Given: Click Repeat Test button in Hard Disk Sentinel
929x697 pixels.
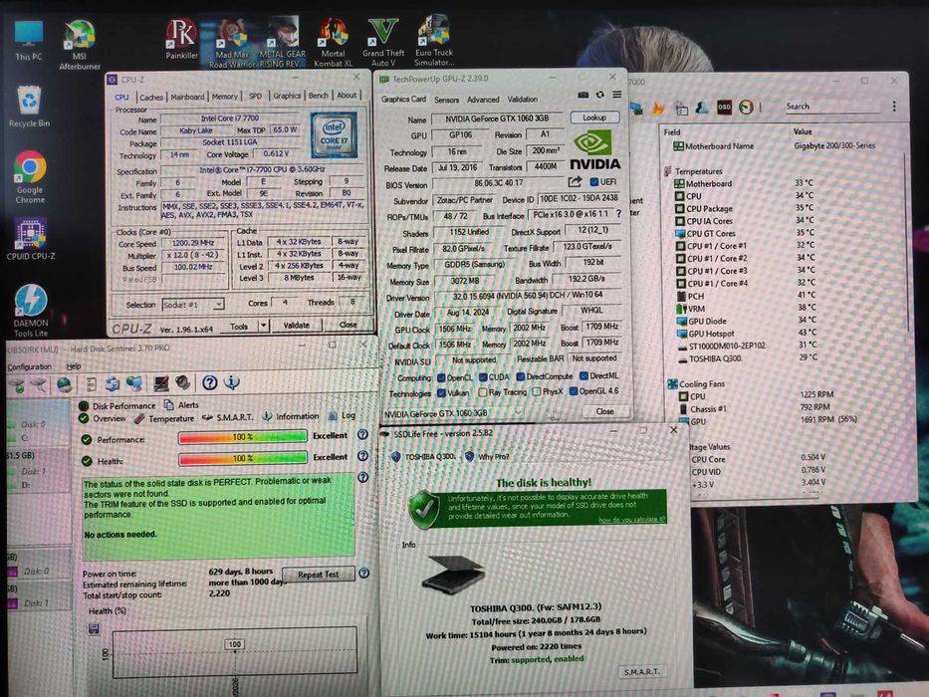Looking at the screenshot, I should pyautogui.click(x=319, y=575).
